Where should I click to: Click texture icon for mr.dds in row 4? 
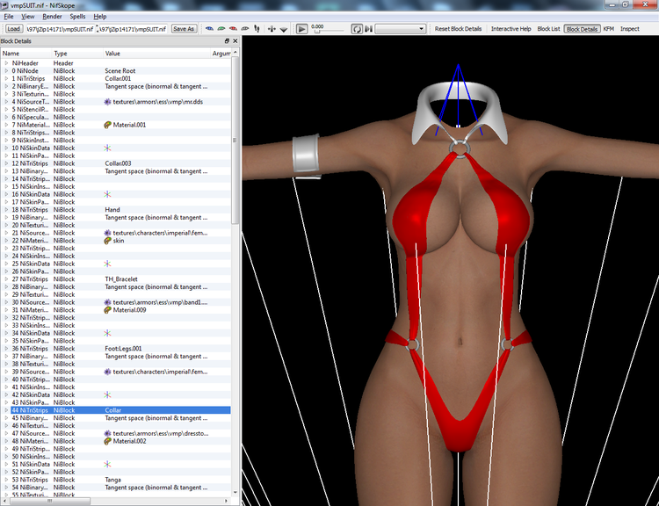[x=107, y=102]
